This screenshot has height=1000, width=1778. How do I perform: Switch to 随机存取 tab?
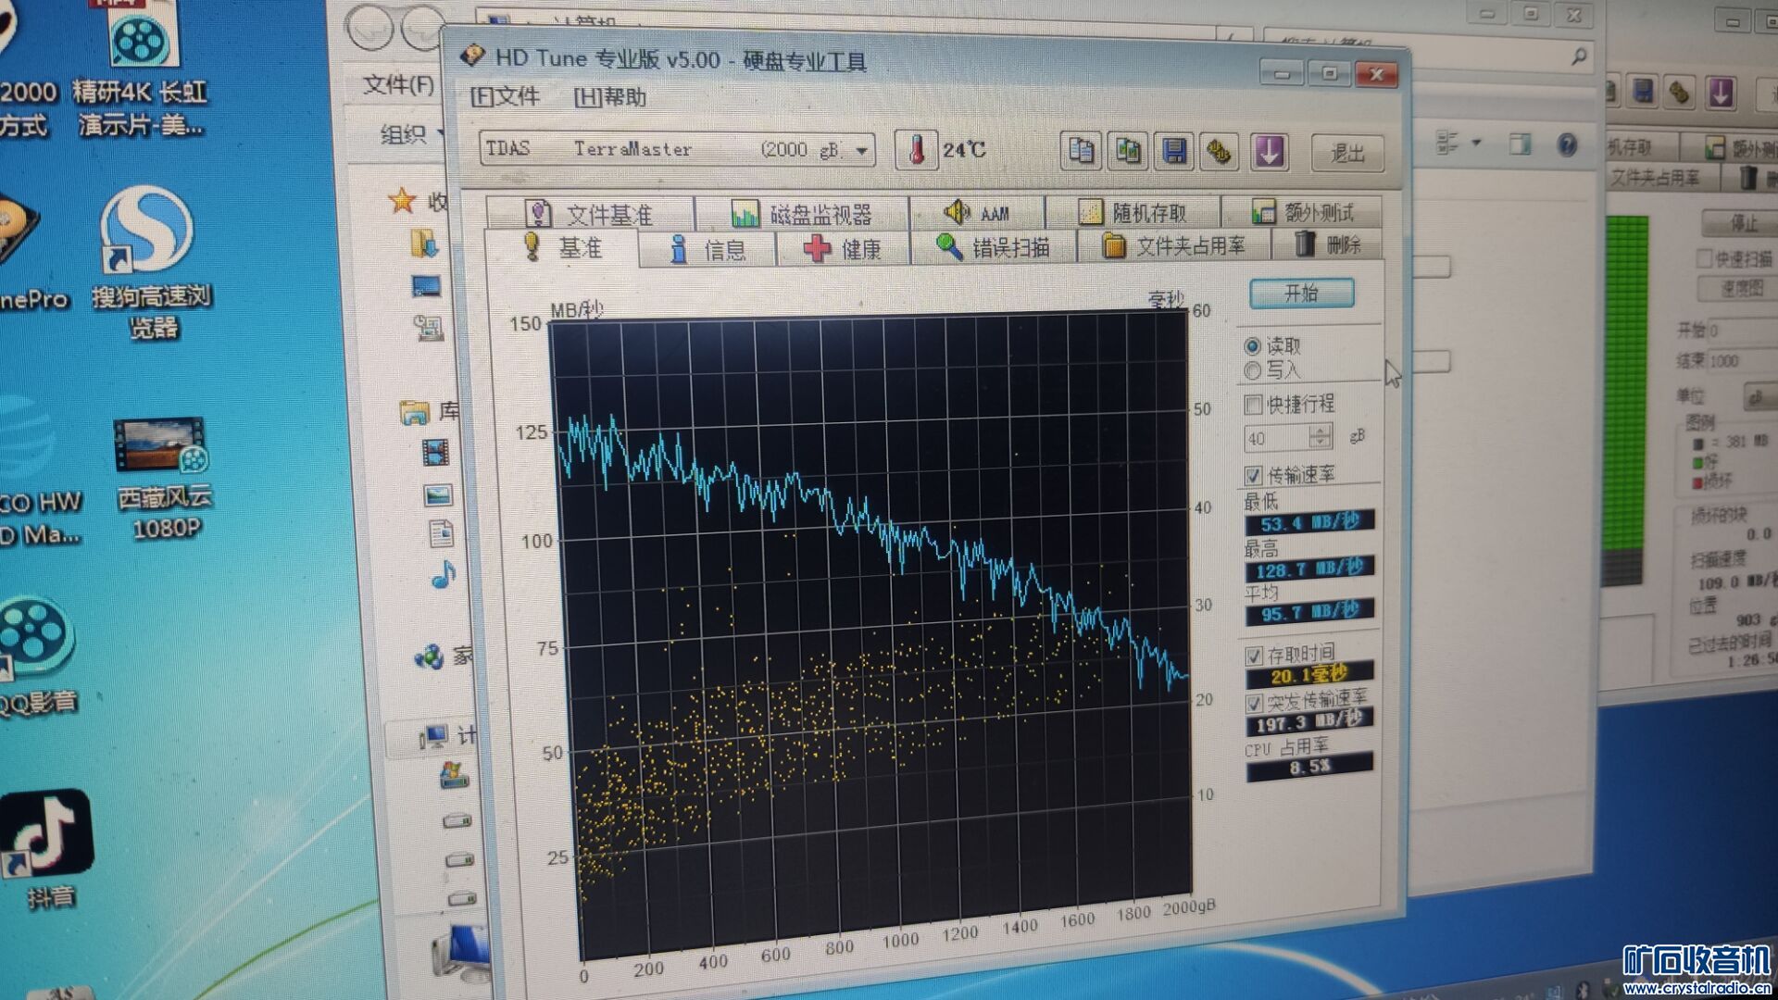(x=1132, y=213)
